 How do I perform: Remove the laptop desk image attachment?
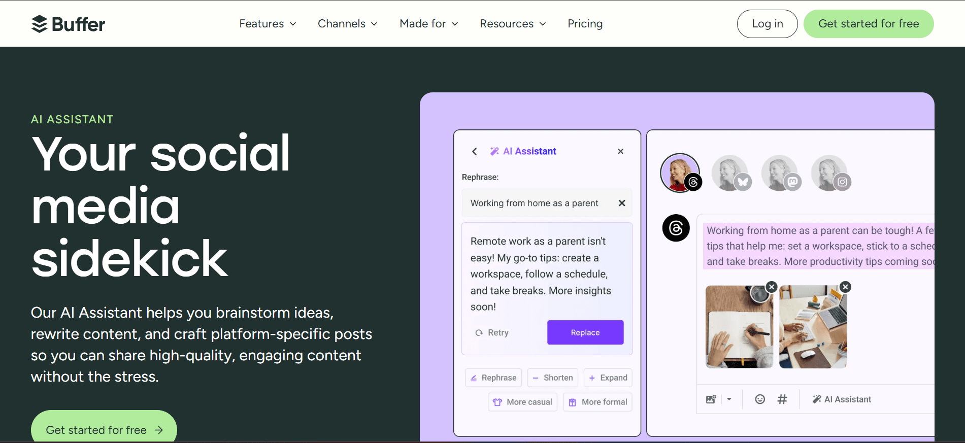coord(845,287)
